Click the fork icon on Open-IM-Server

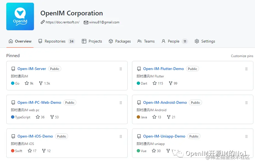coord(41,83)
